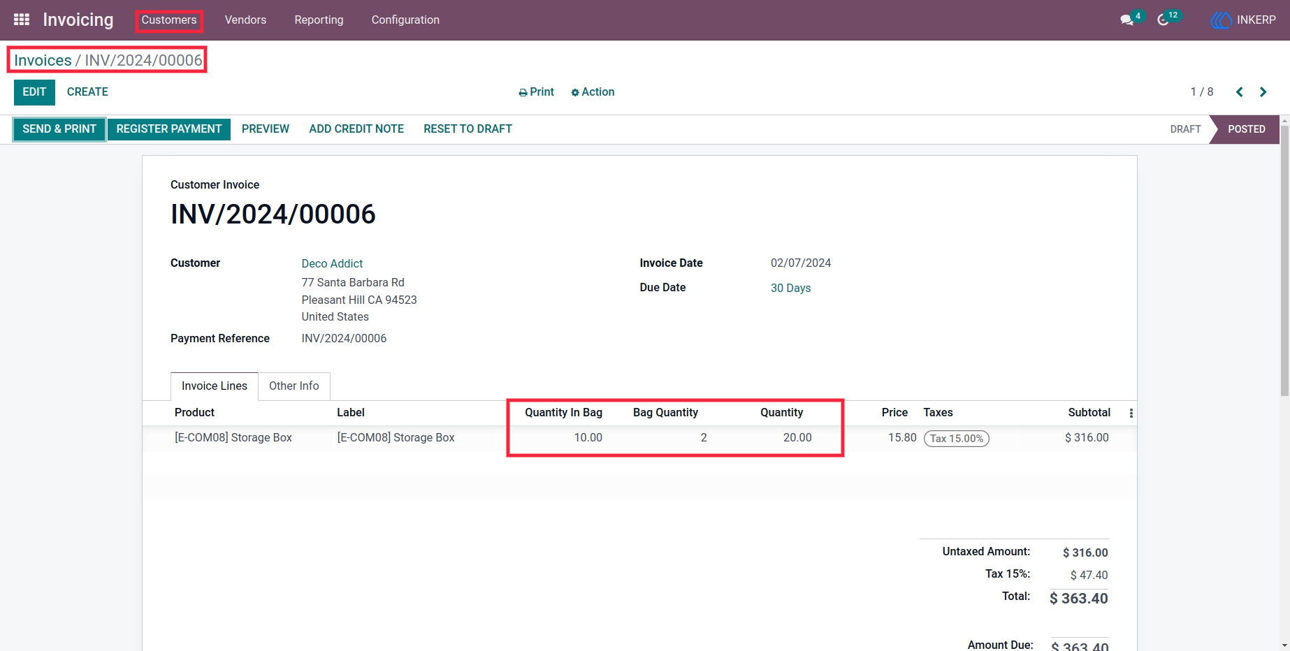Viewport: 1290px width, 651px height.
Task: Click the 1 / 8 pager counter
Action: [x=1202, y=92]
